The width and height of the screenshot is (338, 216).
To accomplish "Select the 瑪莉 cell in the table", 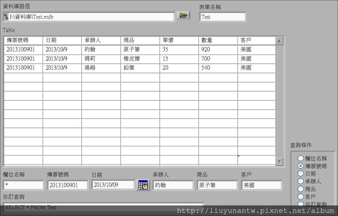I will pos(101,59).
